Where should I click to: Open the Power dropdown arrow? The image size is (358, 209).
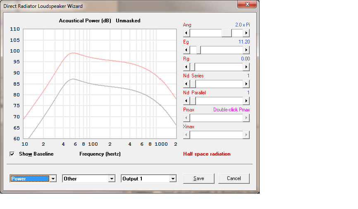pyautogui.click(x=53, y=179)
